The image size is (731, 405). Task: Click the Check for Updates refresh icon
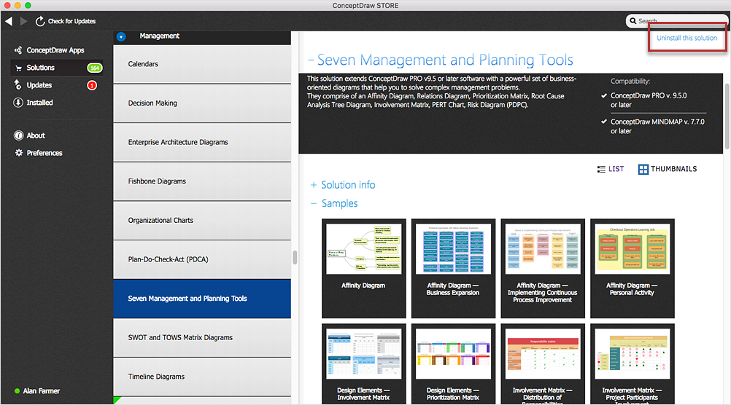40,21
